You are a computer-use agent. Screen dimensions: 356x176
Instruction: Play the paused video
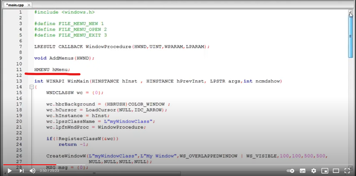[x=9, y=171]
